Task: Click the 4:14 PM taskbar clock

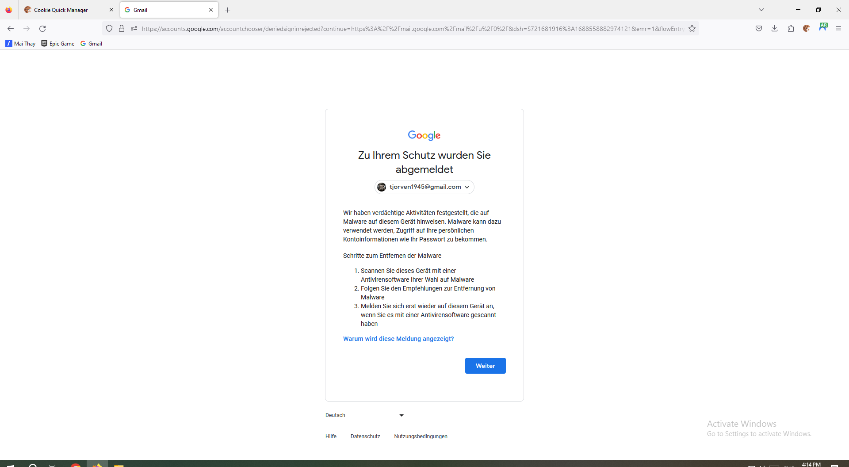Action: [811, 464]
